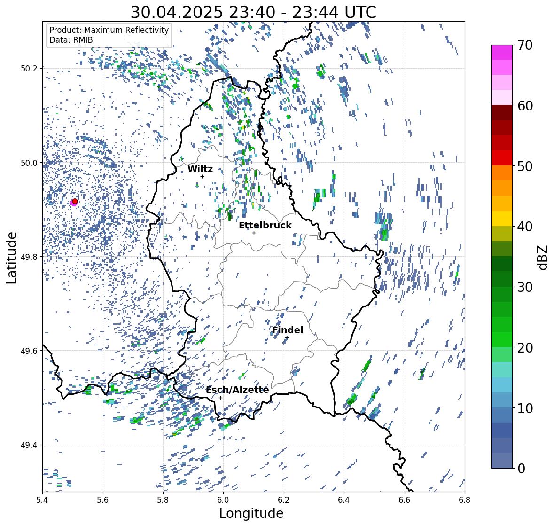Click the Ettelbruck station cross marker
Screen dimensions: 554x525
tap(254, 233)
